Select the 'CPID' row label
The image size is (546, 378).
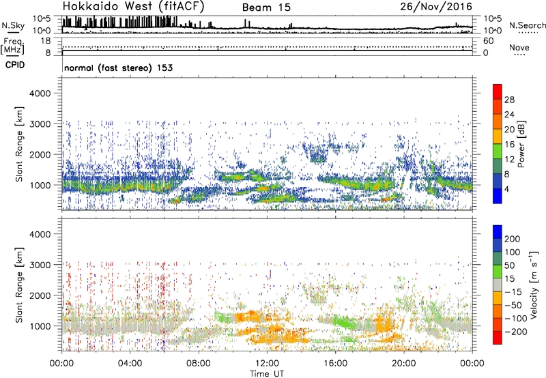tap(15, 65)
